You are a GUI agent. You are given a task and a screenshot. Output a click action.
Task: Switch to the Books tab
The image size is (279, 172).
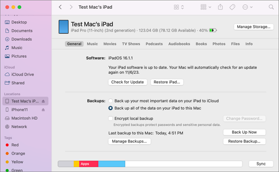201,44
